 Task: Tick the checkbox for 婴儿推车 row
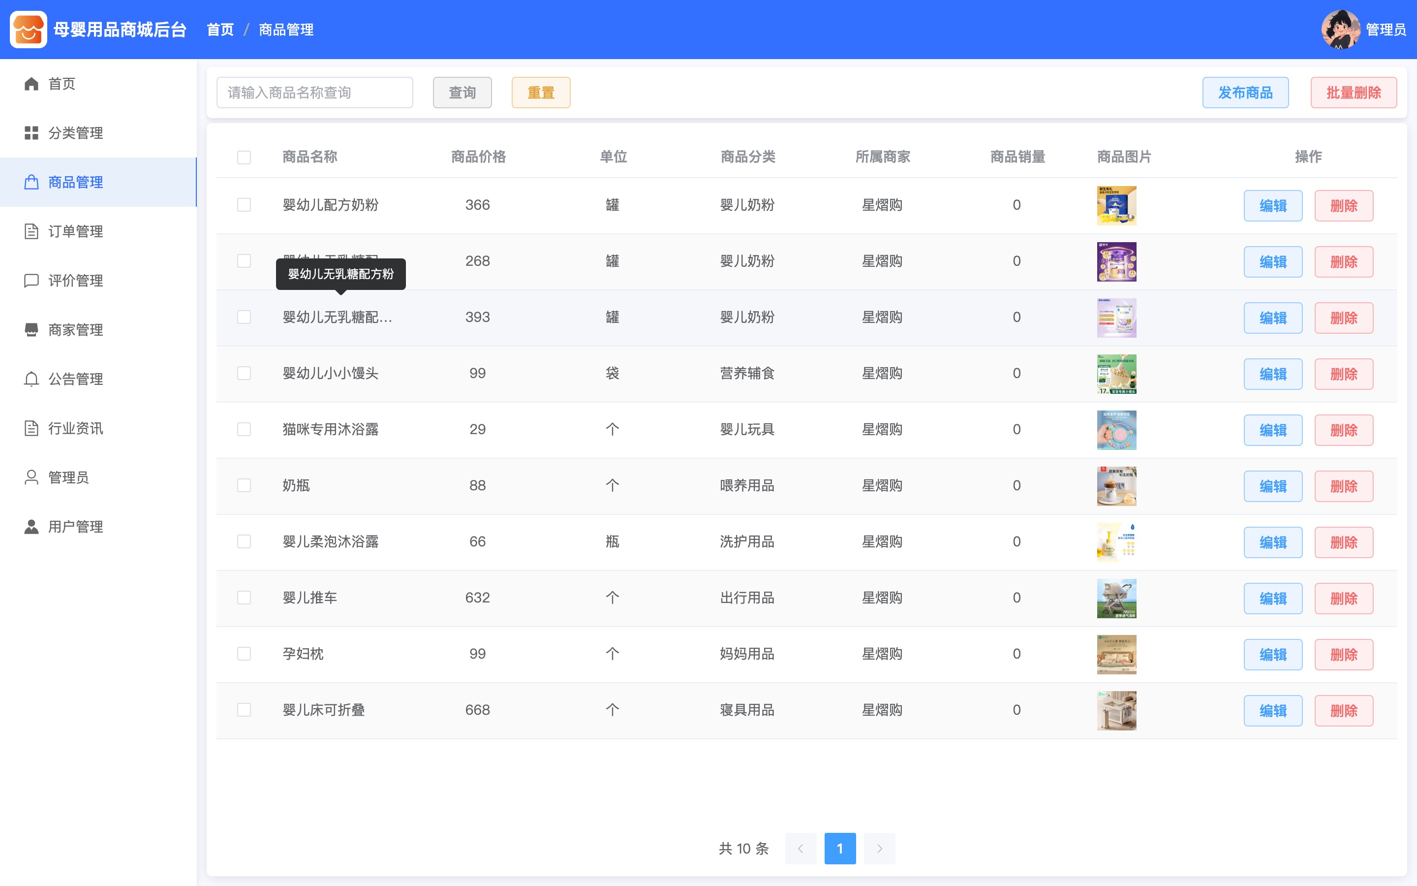pyautogui.click(x=244, y=598)
